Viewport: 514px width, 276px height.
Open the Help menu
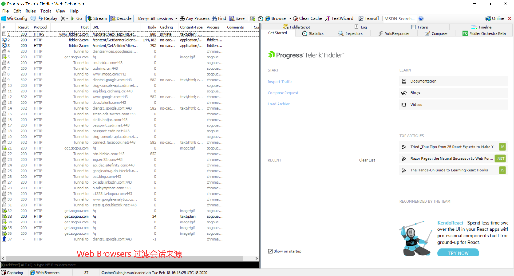point(74,11)
